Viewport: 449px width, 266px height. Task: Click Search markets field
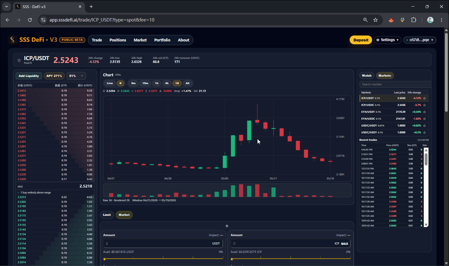pyautogui.click(x=395, y=84)
